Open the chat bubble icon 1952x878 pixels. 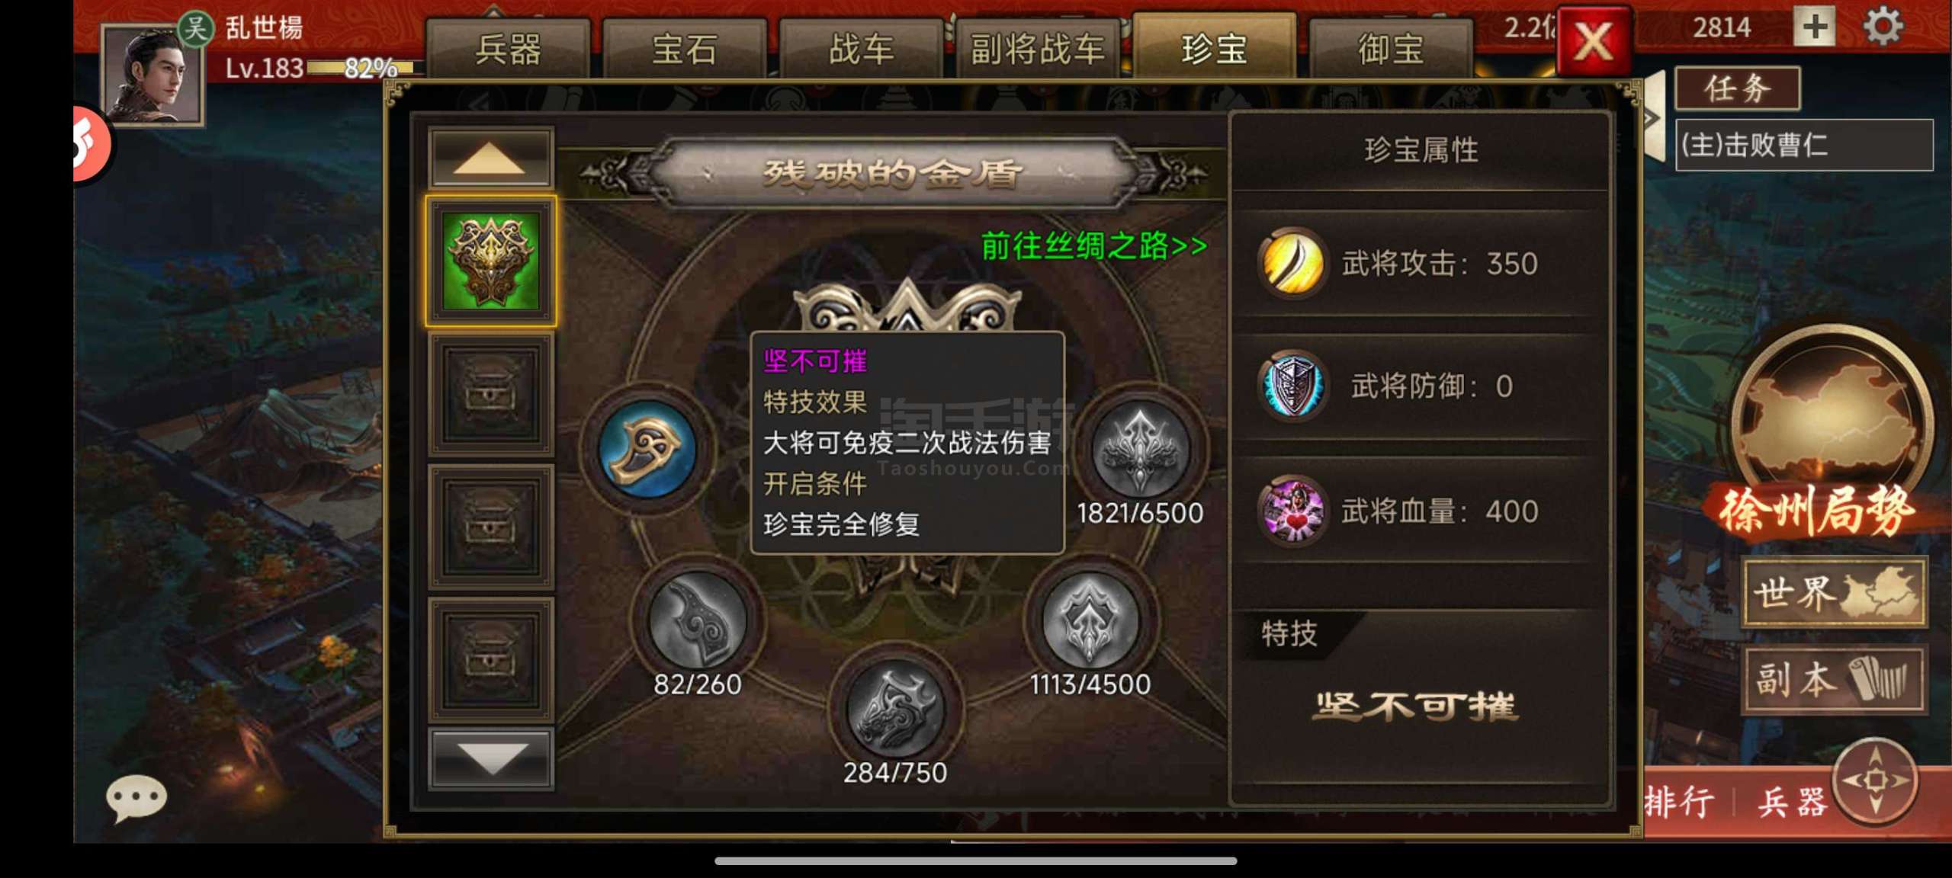tap(136, 798)
